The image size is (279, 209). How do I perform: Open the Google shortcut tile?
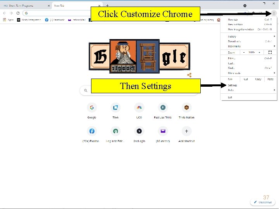(92, 111)
